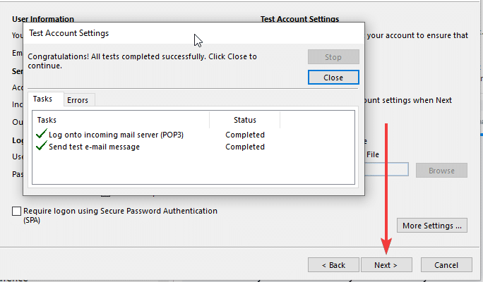Click the Browse button
The height and width of the screenshot is (282, 483).
pyautogui.click(x=441, y=171)
